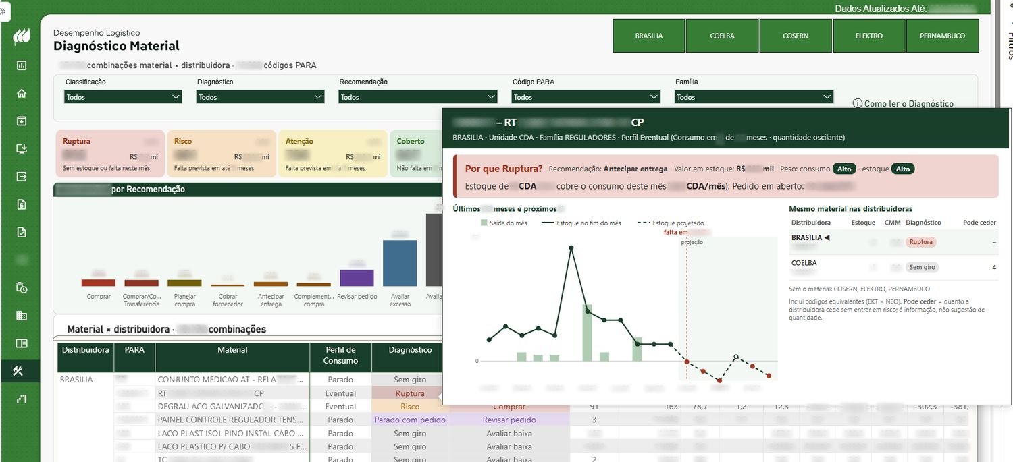
Task: Filter by PERNAMBUCO distributor button
Action: tap(942, 36)
